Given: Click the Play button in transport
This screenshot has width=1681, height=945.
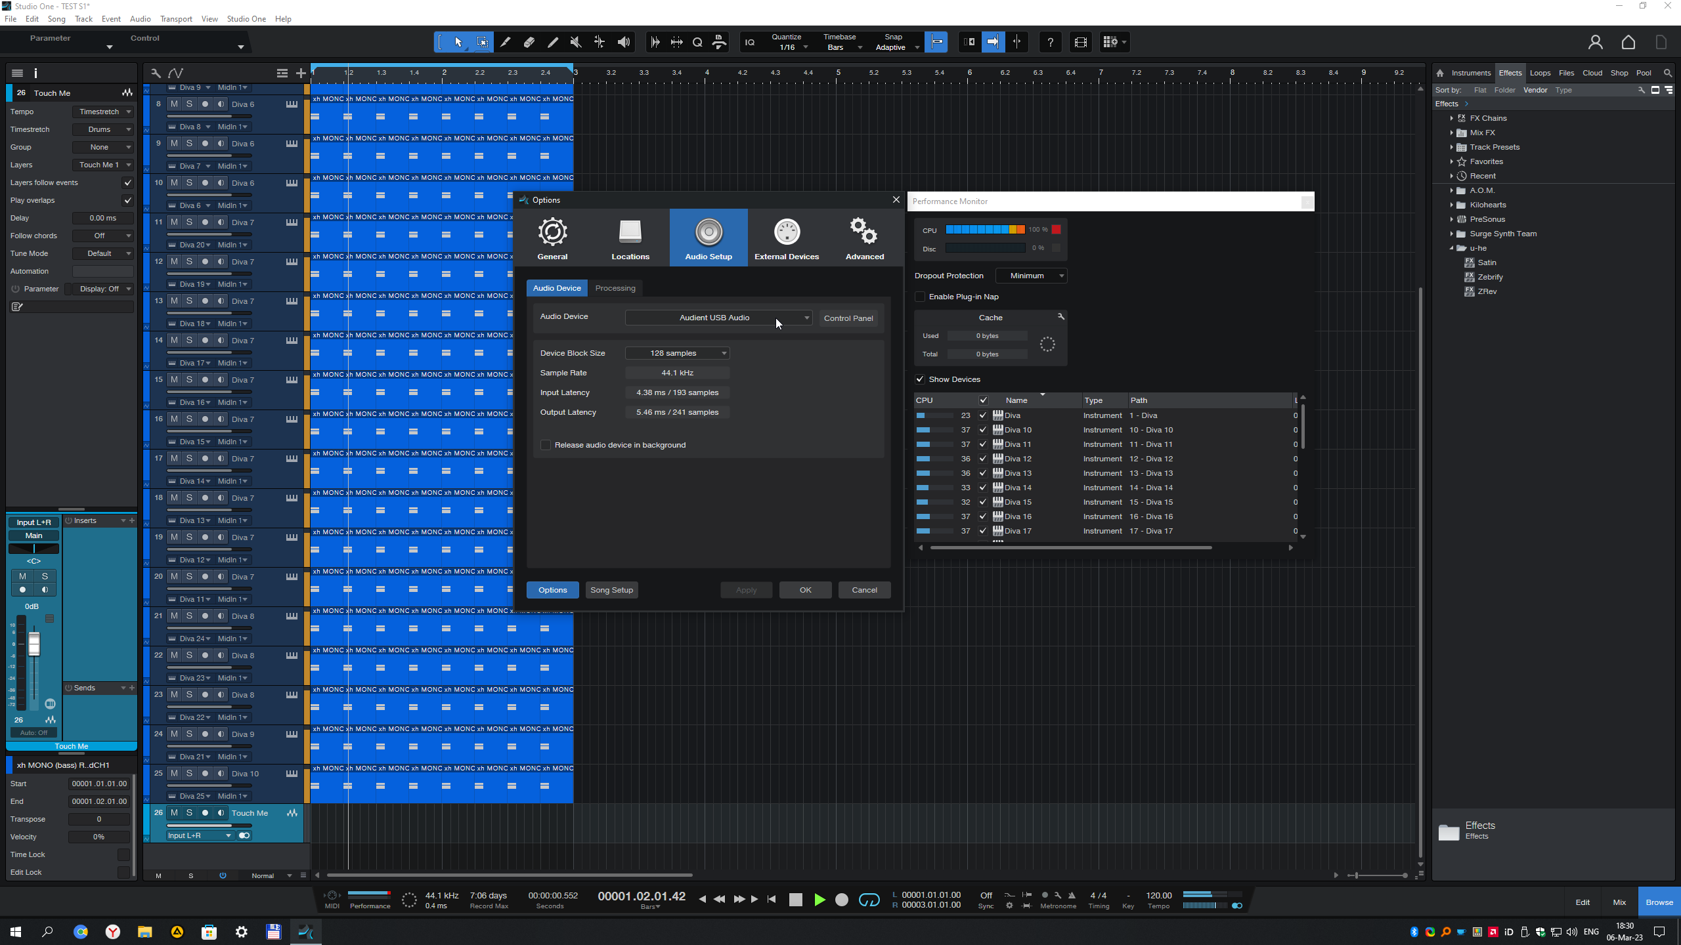Looking at the screenshot, I should 819,900.
